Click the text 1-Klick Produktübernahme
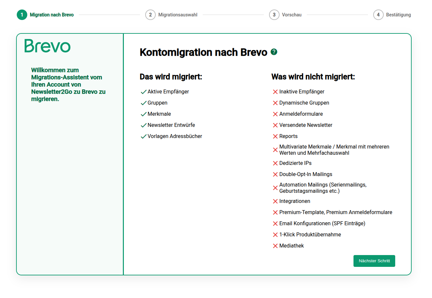 [310, 234]
